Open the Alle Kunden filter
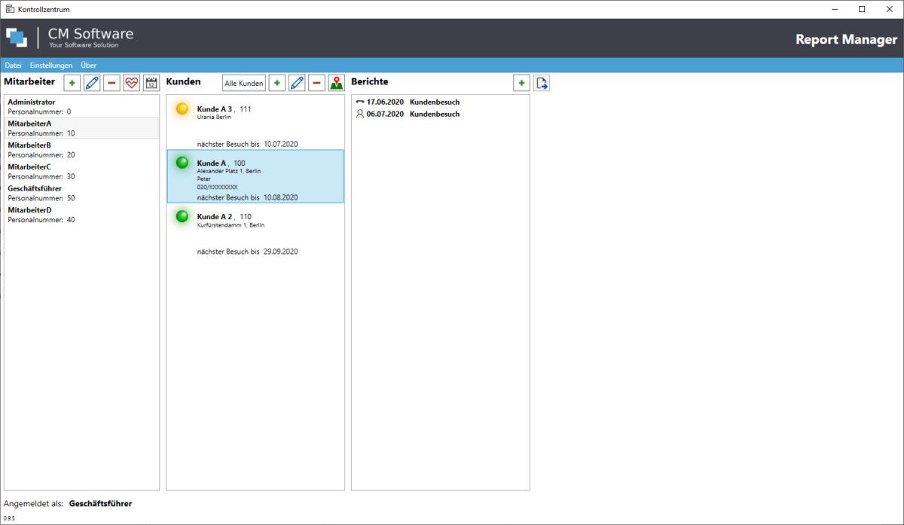Viewport: 904px width, 525px height. [x=243, y=83]
